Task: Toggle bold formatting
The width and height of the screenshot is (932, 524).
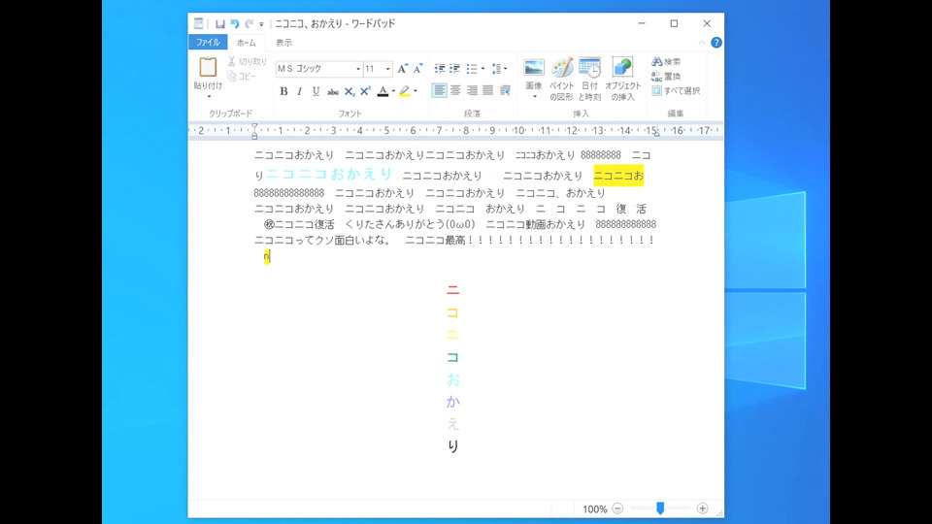Action: (283, 91)
